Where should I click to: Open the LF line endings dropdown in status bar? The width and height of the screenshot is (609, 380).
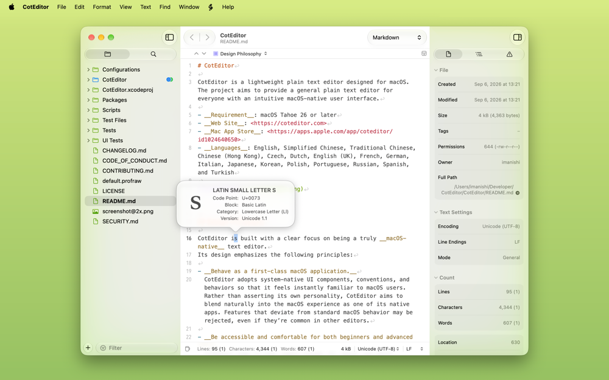tap(415, 348)
